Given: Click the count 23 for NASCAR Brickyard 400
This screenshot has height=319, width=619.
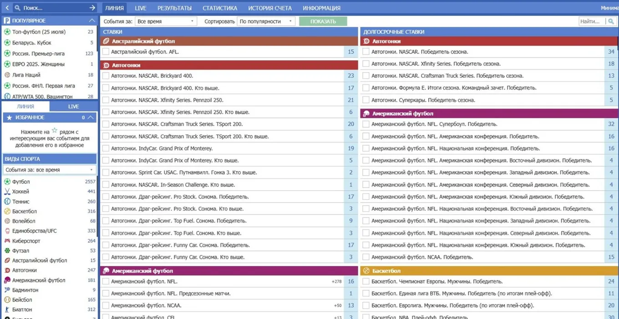Looking at the screenshot, I should 350,76.
